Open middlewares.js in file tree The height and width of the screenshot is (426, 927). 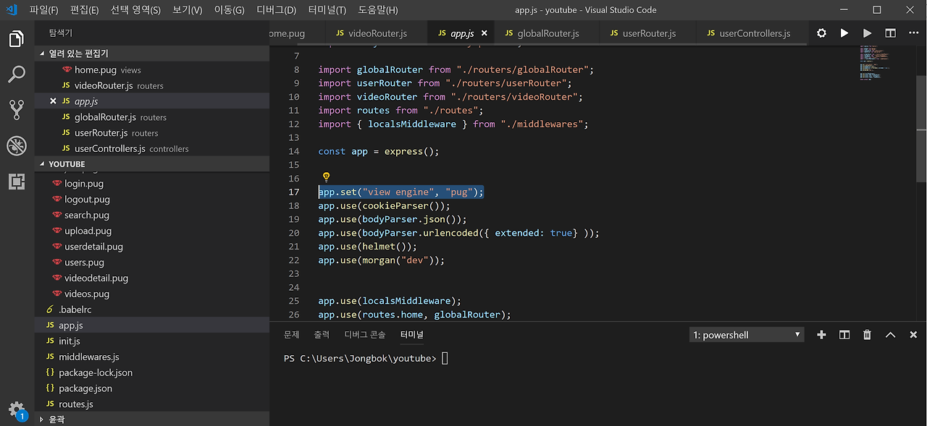[152, 357]
